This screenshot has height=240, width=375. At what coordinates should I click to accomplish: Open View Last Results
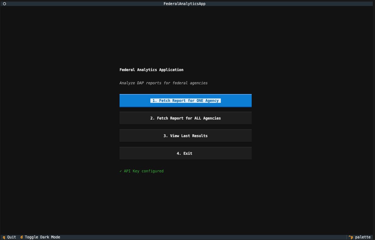[x=185, y=136]
